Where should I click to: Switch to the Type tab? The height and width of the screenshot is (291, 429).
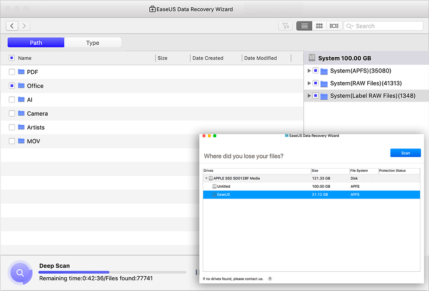click(x=93, y=42)
